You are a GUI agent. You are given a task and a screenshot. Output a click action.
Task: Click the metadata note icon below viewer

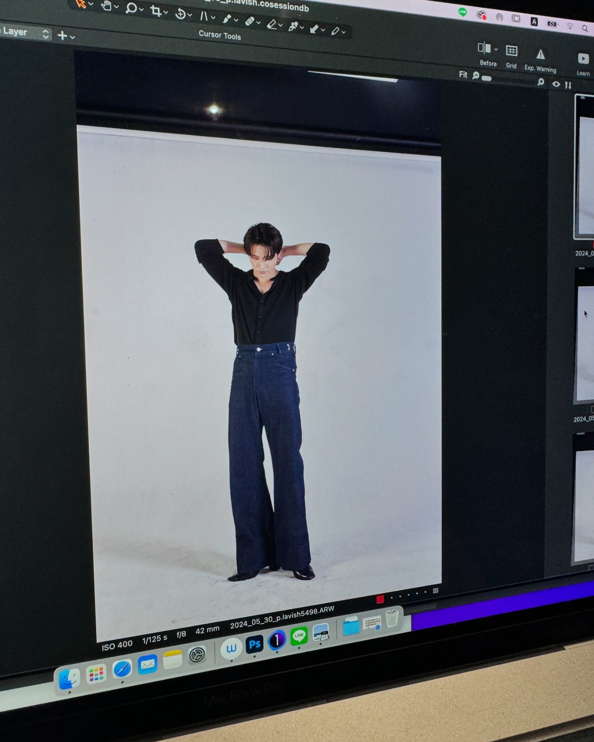[436, 591]
